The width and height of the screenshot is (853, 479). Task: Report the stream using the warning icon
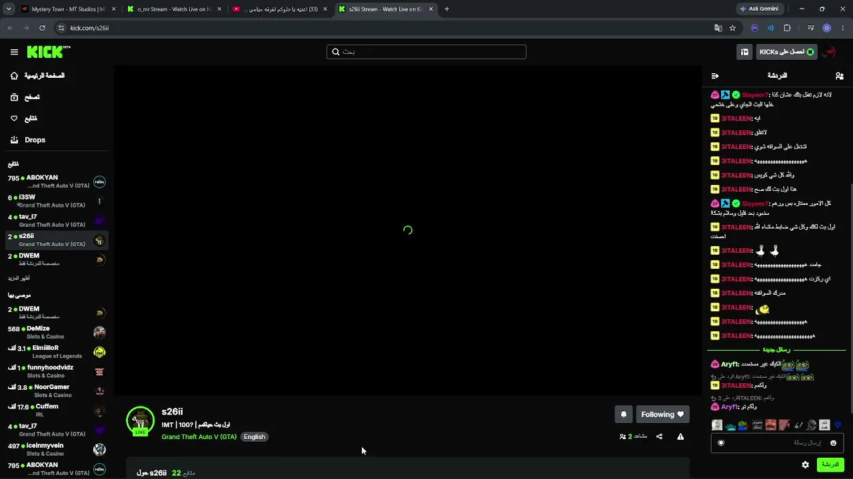point(680,436)
